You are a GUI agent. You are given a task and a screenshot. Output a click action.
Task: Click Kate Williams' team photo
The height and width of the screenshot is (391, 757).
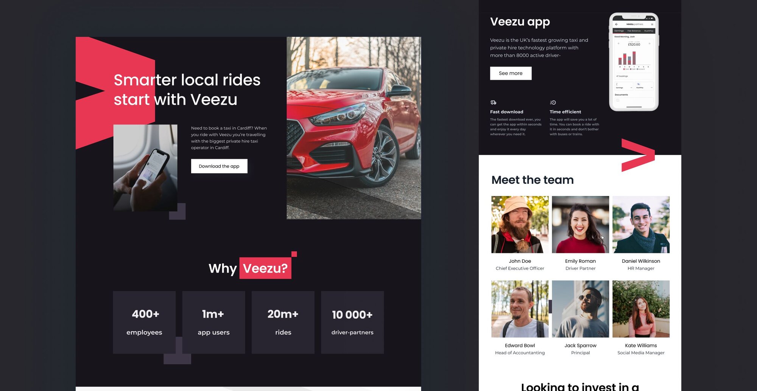[x=641, y=309]
